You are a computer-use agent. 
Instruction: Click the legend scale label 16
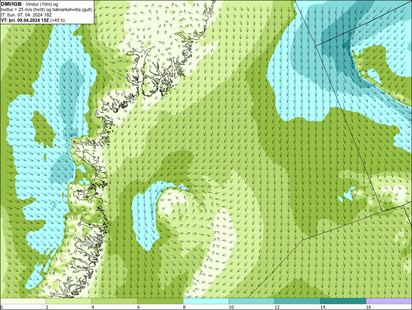click(x=368, y=307)
